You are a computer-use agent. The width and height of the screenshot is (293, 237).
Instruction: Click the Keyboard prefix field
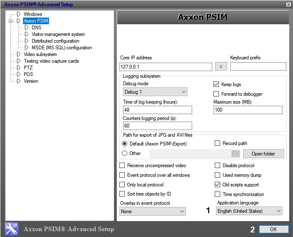pyautogui.click(x=258, y=66)
